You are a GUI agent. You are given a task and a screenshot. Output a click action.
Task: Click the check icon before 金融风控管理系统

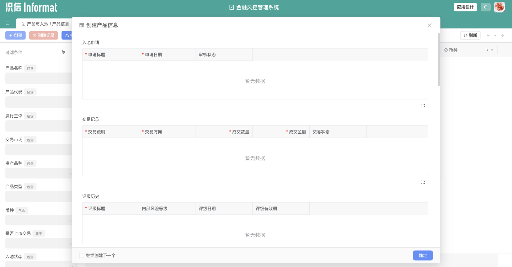pos(232,7)
